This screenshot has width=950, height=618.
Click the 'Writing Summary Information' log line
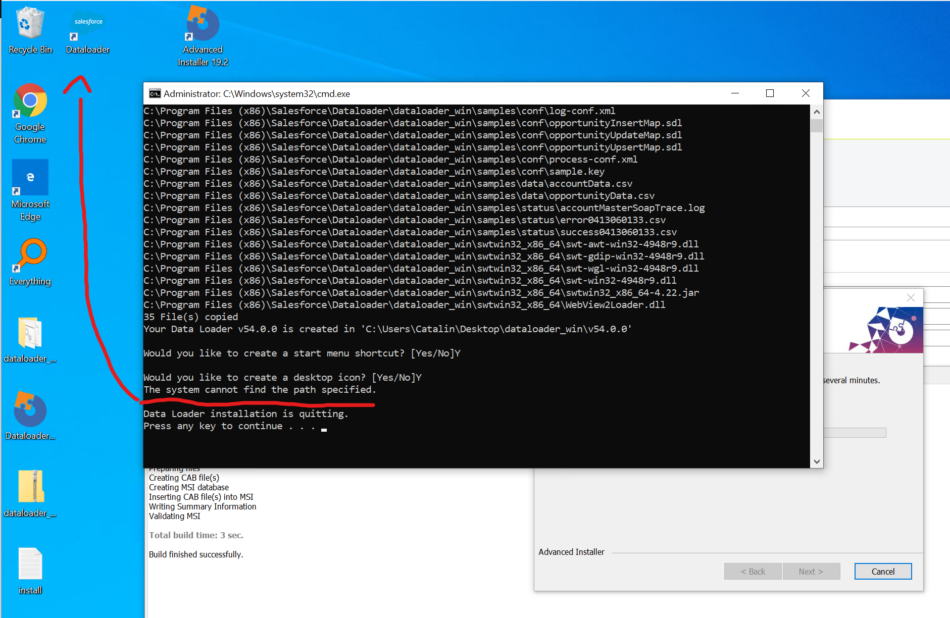pos(203,506)
